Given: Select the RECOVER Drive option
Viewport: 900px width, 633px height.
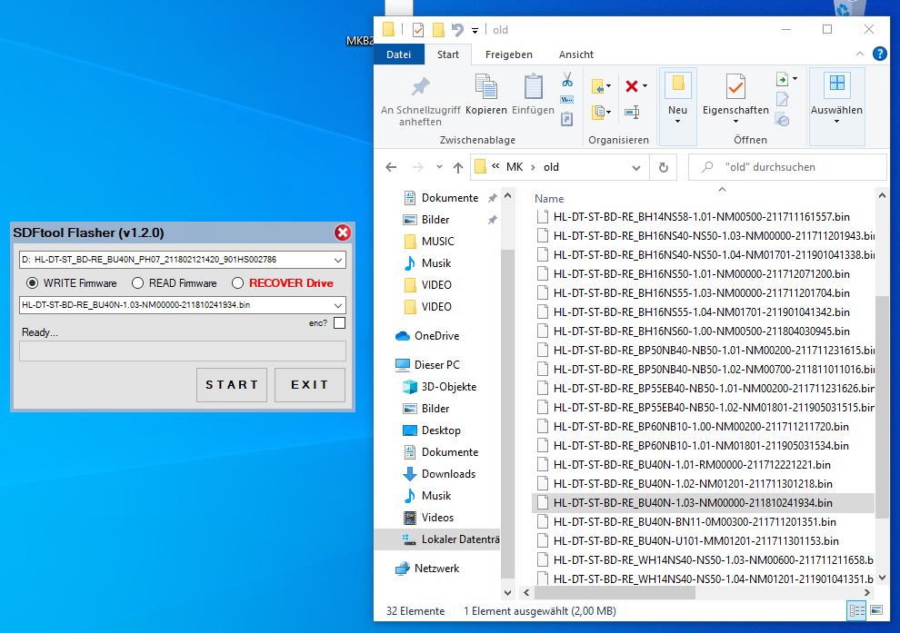Looking at the screenshot, I should click(x=238, y=283).
